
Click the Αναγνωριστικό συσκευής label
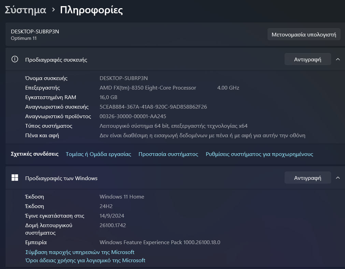tap(57, 107)
